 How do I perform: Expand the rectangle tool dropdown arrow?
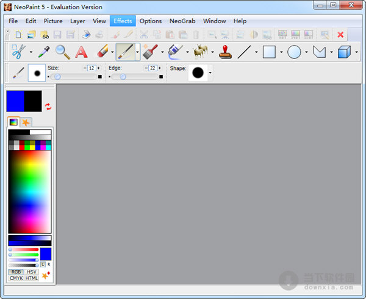click(281, 52)
